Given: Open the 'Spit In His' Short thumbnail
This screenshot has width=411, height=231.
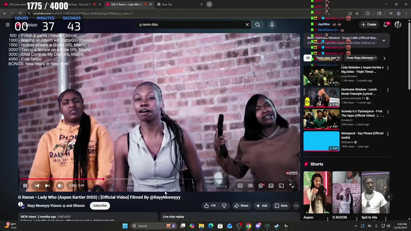Looking at the screenshot, I should click(x=375, y=193).
